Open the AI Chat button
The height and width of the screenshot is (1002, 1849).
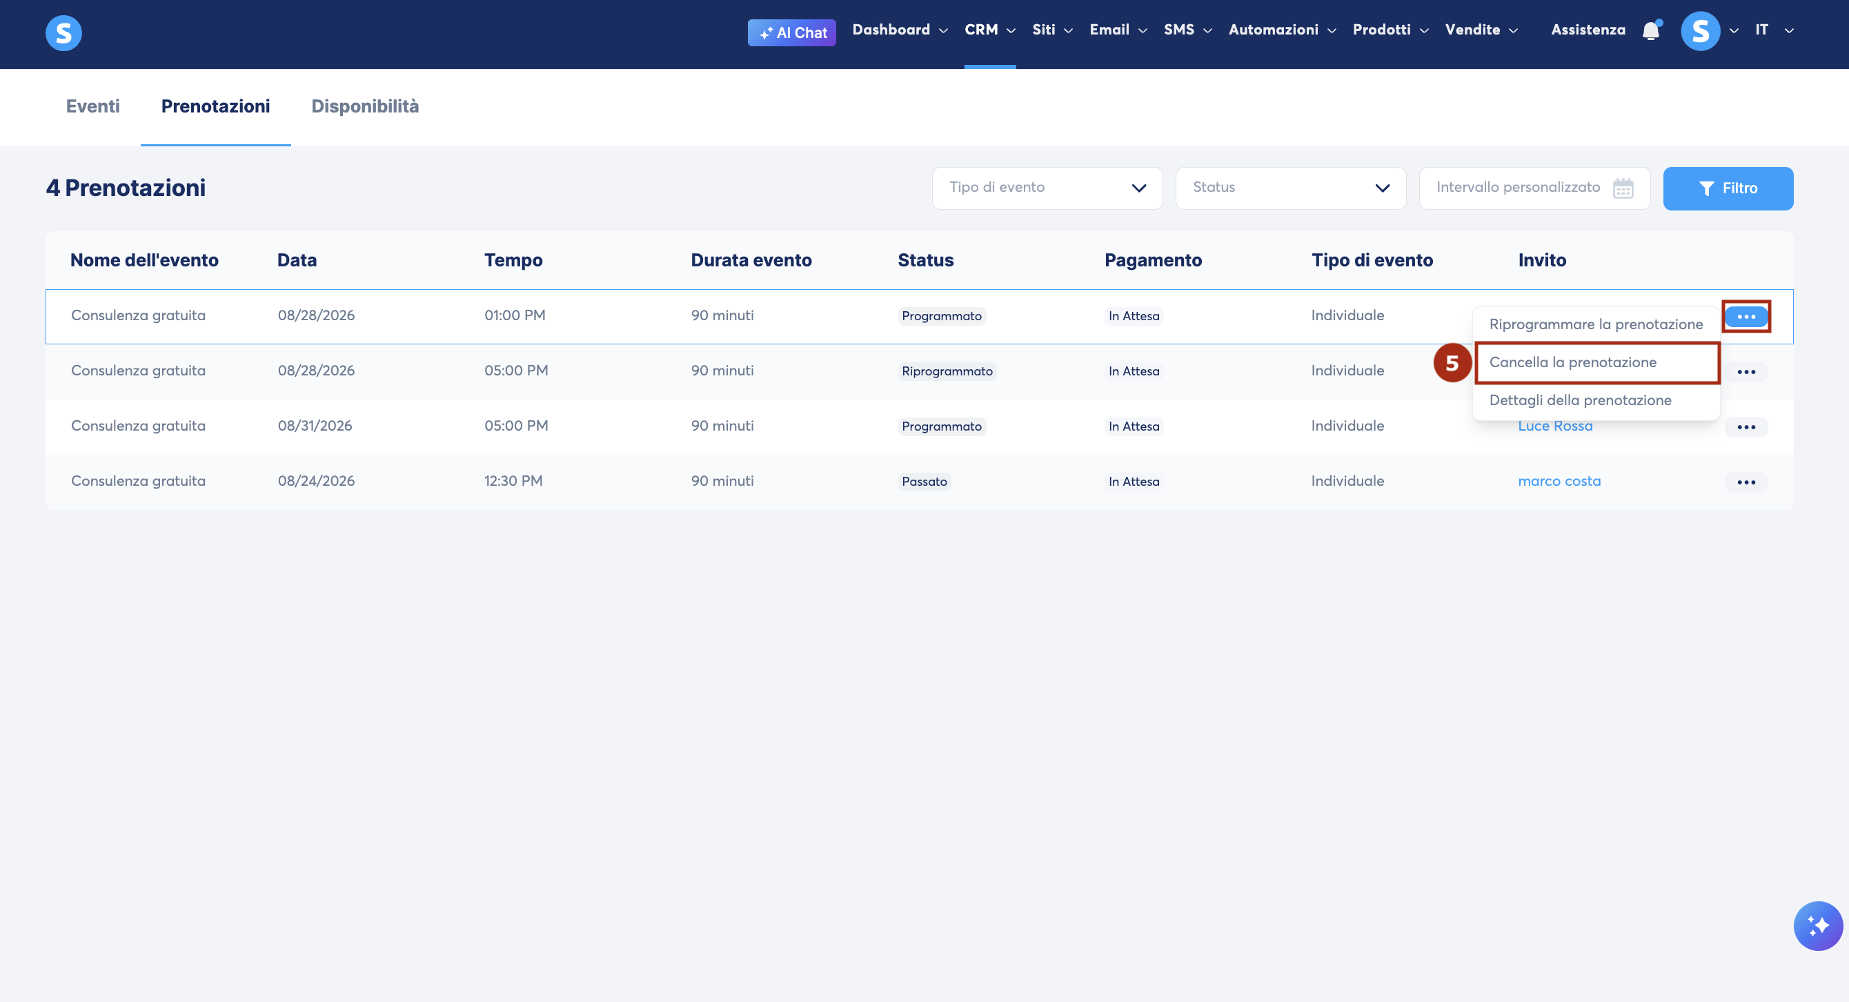coord(792,32)
